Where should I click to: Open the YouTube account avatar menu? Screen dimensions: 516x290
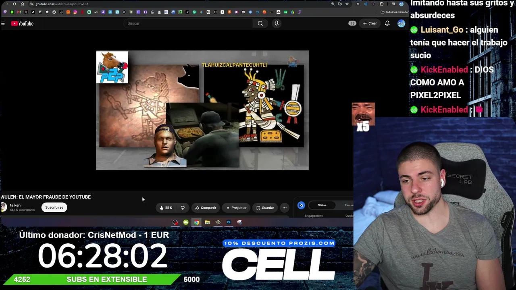pos(401,23)
